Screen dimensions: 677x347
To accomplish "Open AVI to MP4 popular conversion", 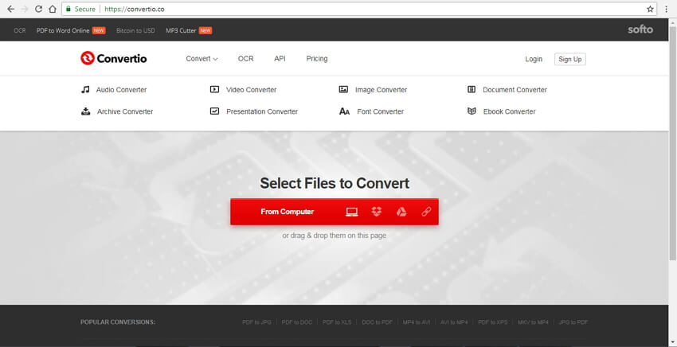I will point(454,322).
